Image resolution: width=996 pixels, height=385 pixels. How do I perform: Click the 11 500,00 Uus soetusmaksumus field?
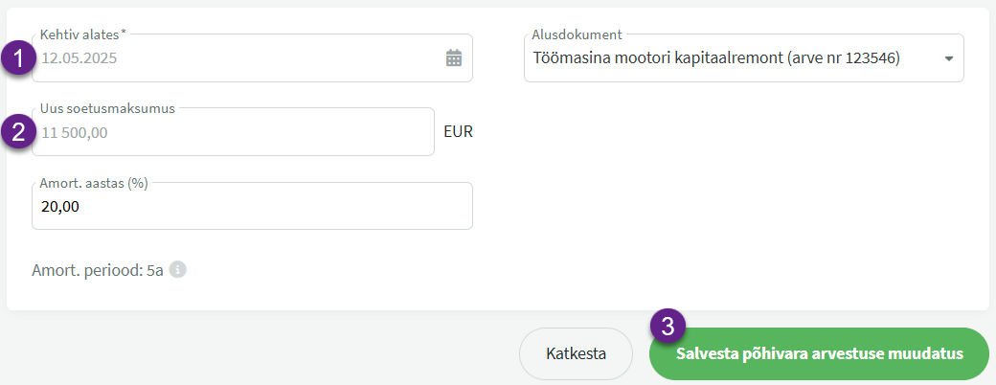[x=233, y=132]
